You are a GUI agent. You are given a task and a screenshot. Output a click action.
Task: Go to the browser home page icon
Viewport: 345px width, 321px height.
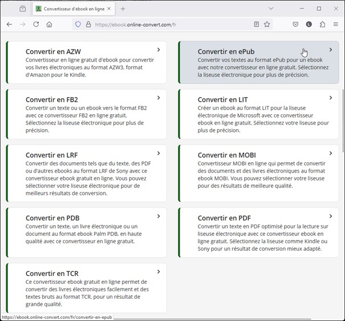[x=50, y=25]
